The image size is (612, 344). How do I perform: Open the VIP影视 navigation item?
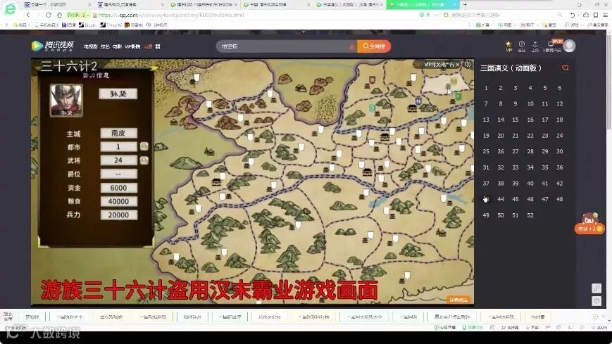coord(132,46)
